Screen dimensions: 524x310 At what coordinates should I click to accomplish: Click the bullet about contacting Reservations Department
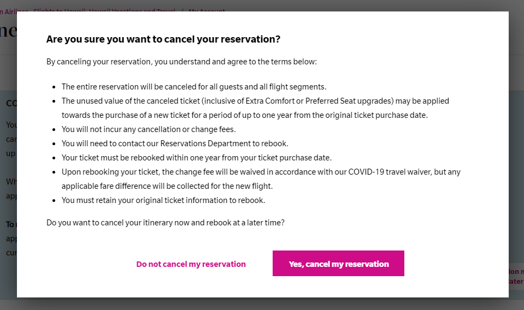(175, 144)
